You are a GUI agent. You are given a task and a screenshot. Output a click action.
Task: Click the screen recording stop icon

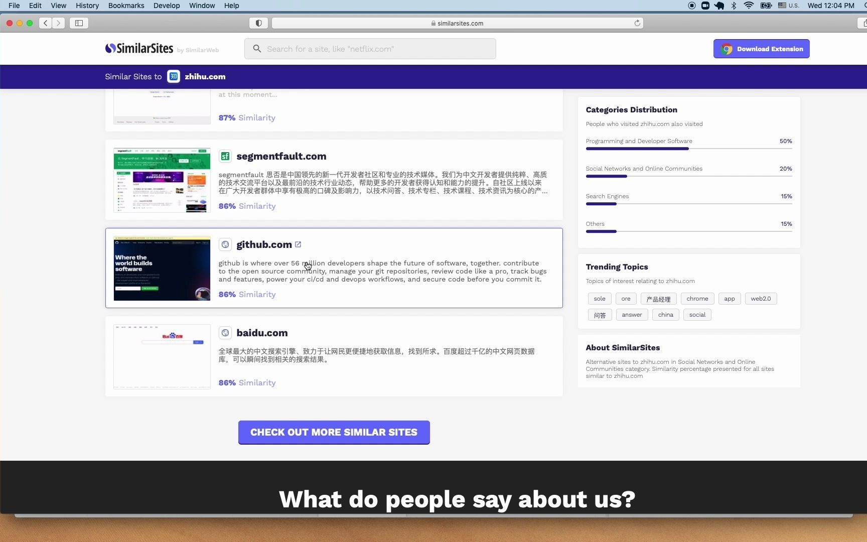tap(691, 6)
